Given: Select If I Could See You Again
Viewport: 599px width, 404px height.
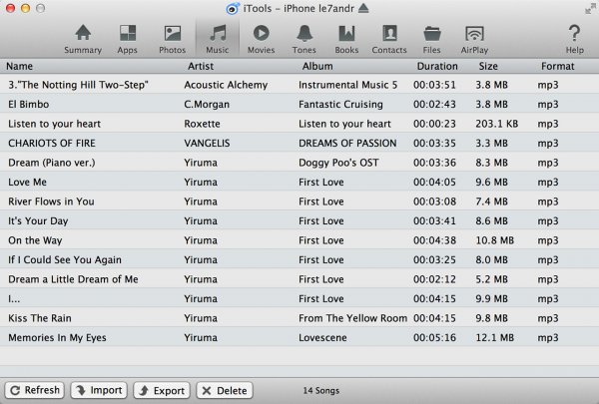Looking at the screenshot, I should [x=65, y=260].
